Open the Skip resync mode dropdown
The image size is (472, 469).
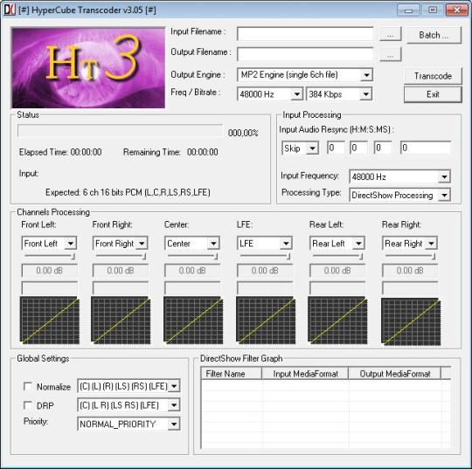[x=300, y=148]
